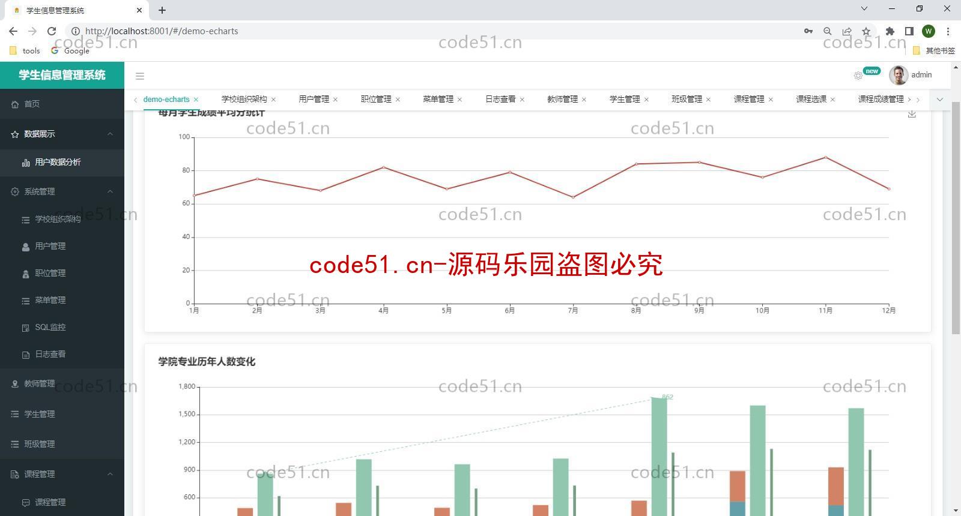This screenshot has height=516, width=961.
Task: Select 11月 data point on line chart
Action: (x=826, y=157)
